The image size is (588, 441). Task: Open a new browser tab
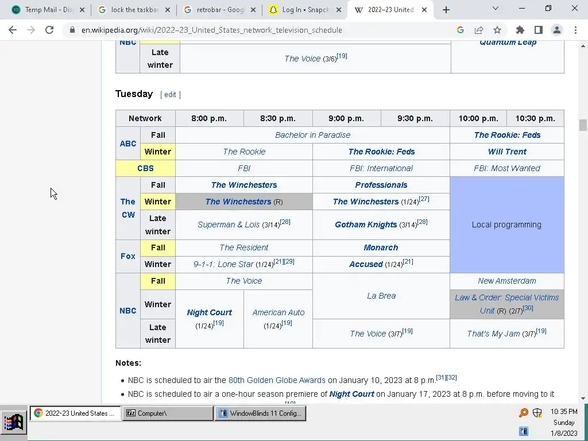point(446,10)
